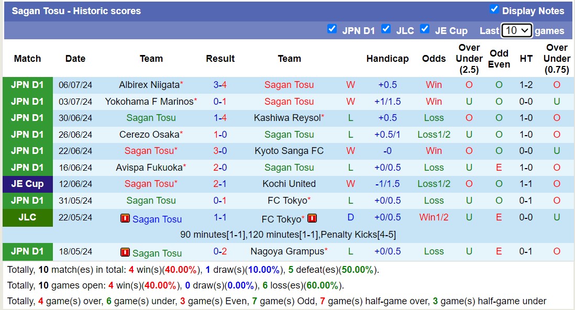The width and height of the screenshot is (575, 310).
Task: Click the purple JE Cup badge on the Kochi United row
Action: (27, 183)
